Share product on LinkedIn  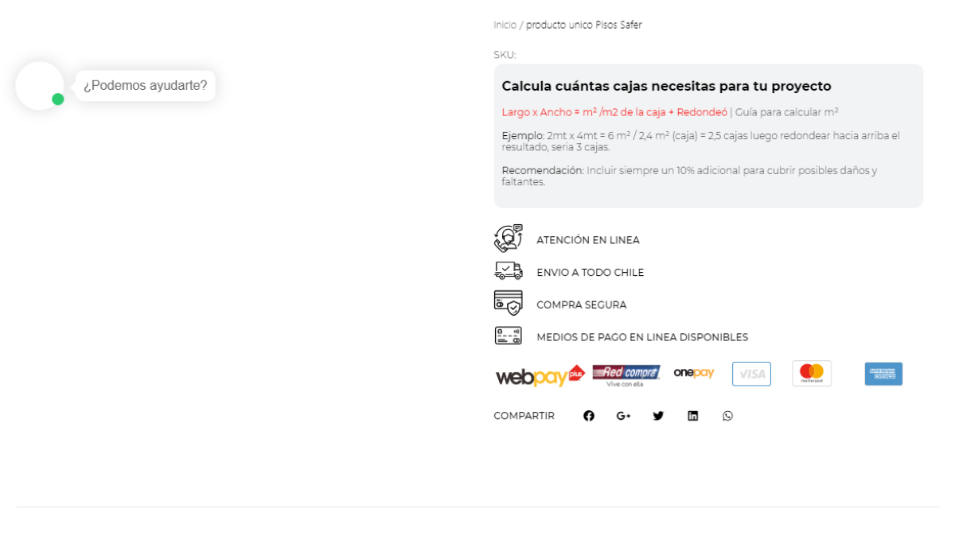(693, 416)
